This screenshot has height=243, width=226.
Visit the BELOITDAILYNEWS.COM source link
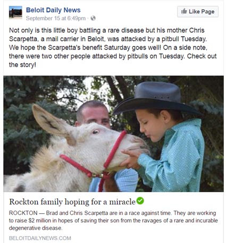click(40, 238)
